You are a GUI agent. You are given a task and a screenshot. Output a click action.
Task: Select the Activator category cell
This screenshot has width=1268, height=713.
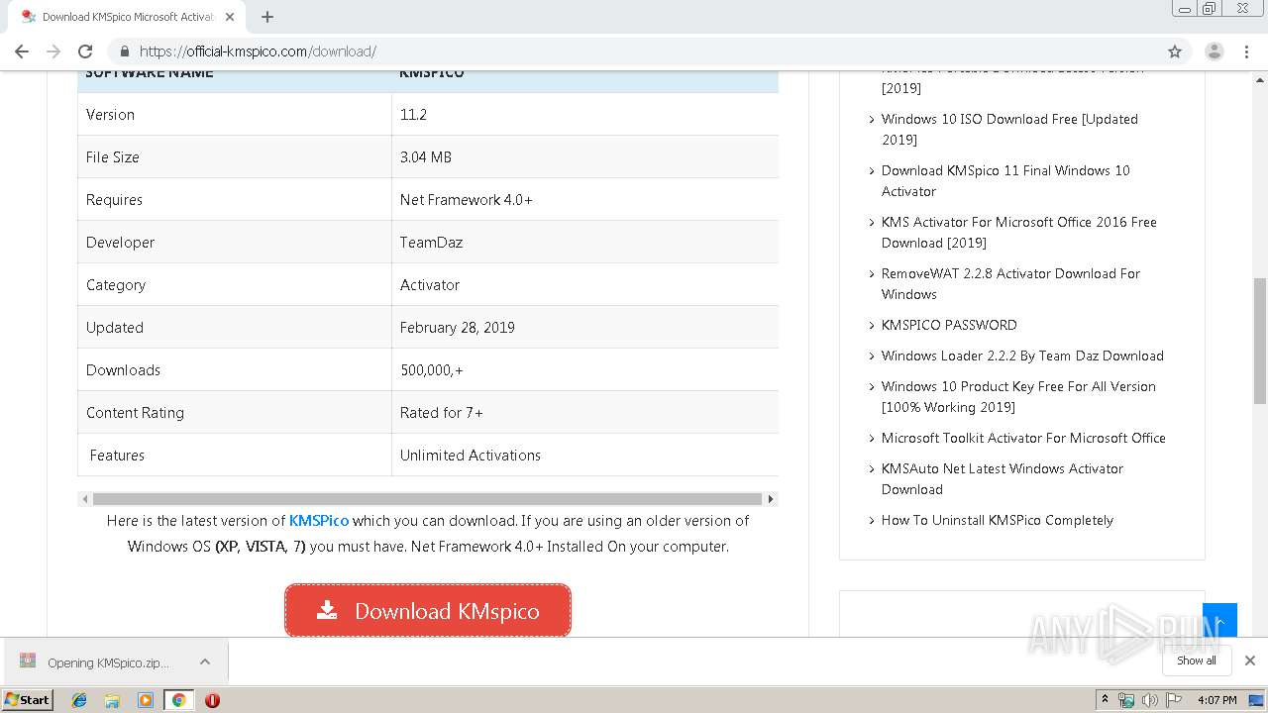584,284
